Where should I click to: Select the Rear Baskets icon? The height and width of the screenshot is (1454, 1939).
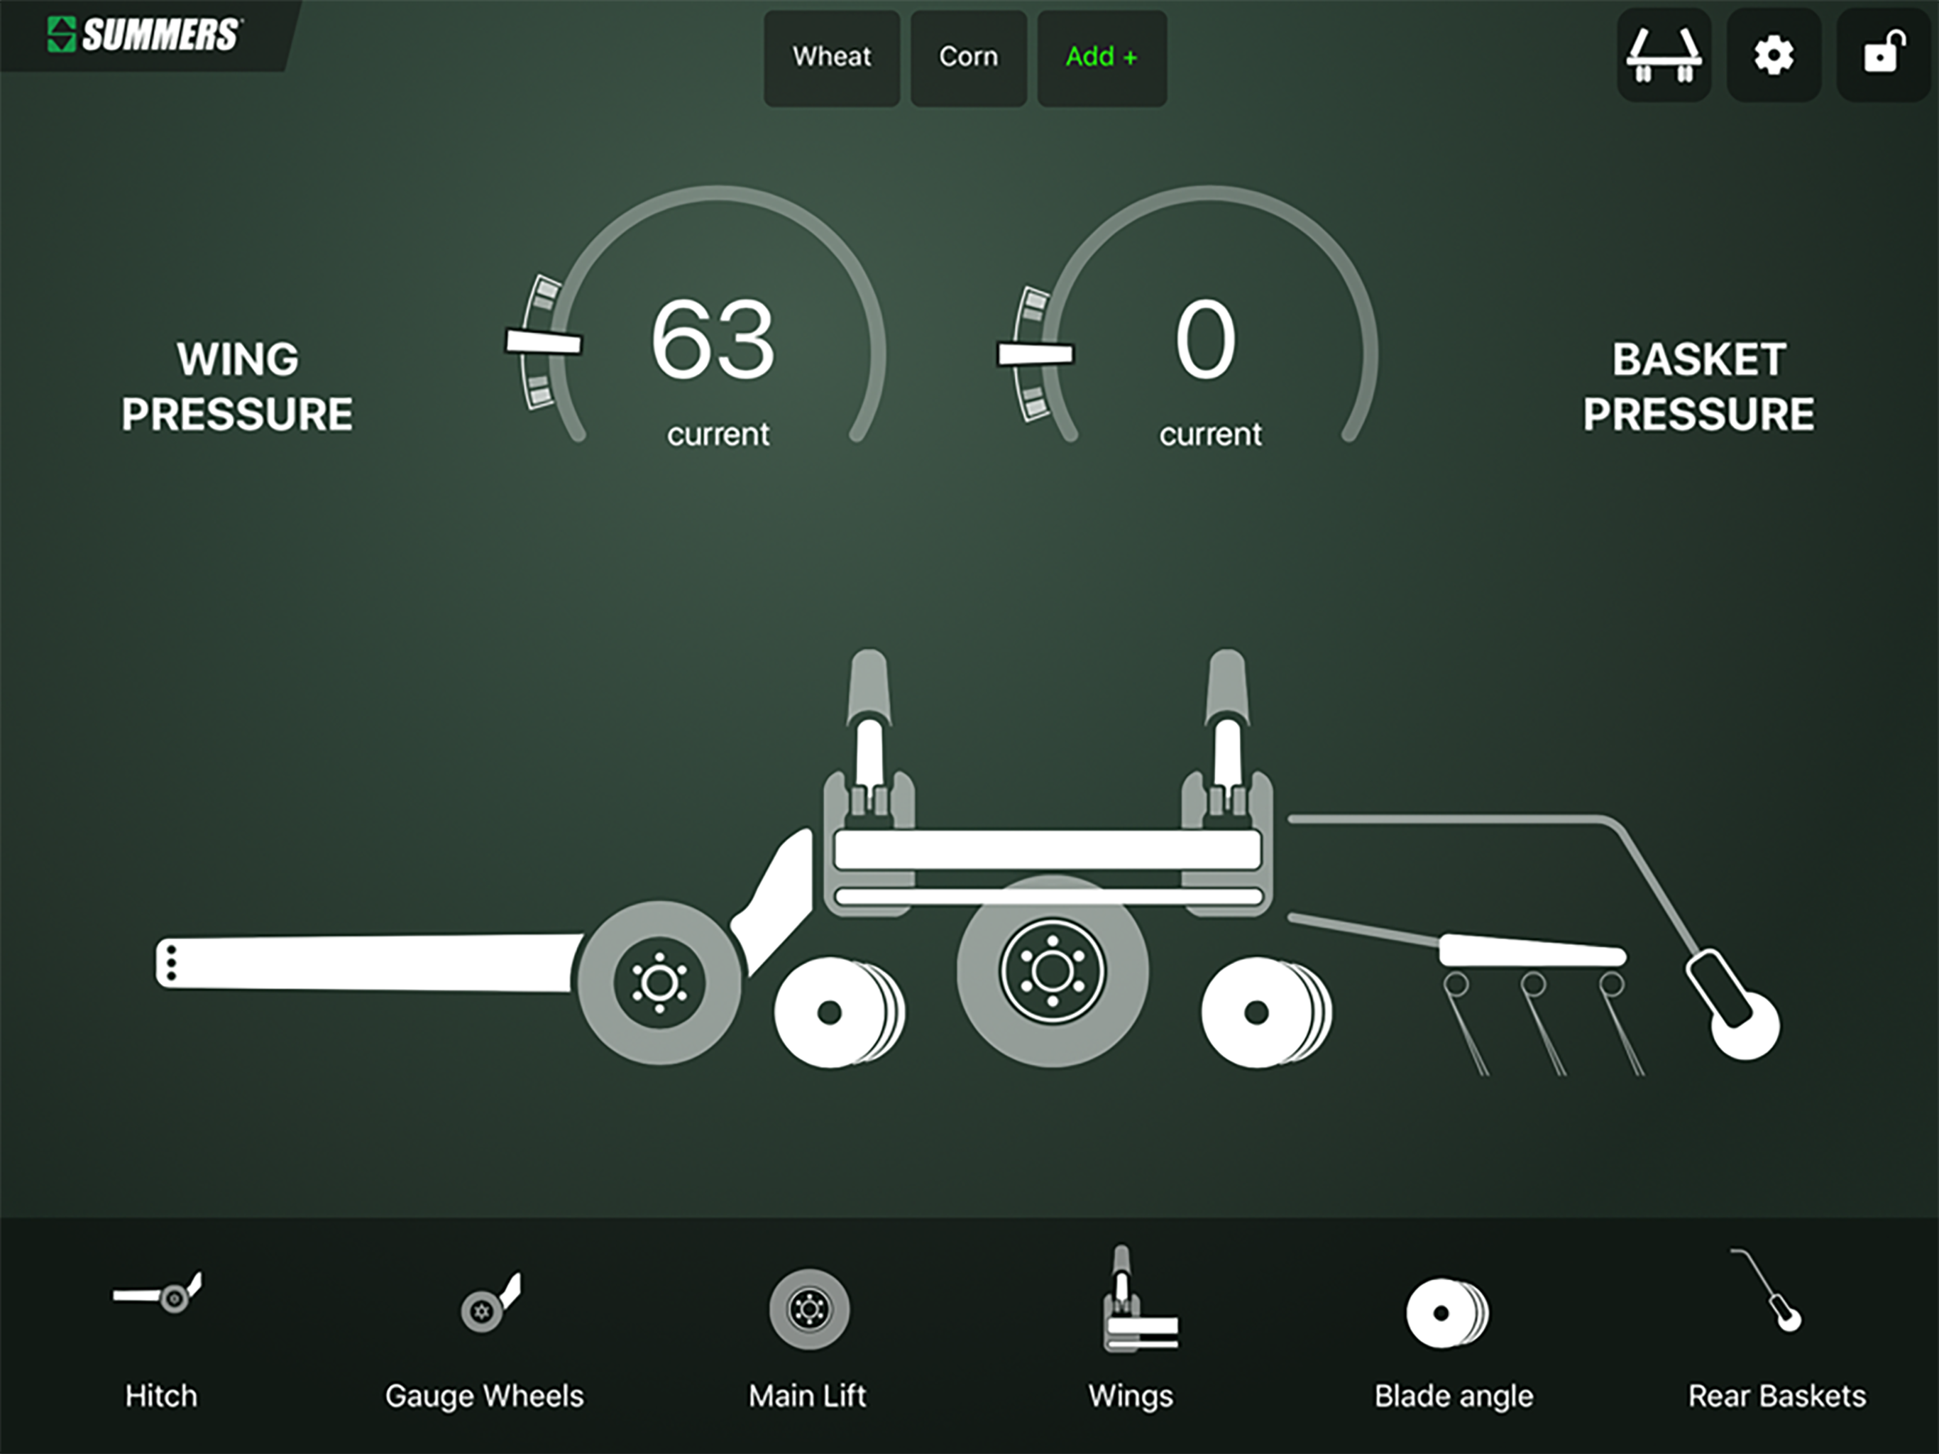coord(1767,1289)
